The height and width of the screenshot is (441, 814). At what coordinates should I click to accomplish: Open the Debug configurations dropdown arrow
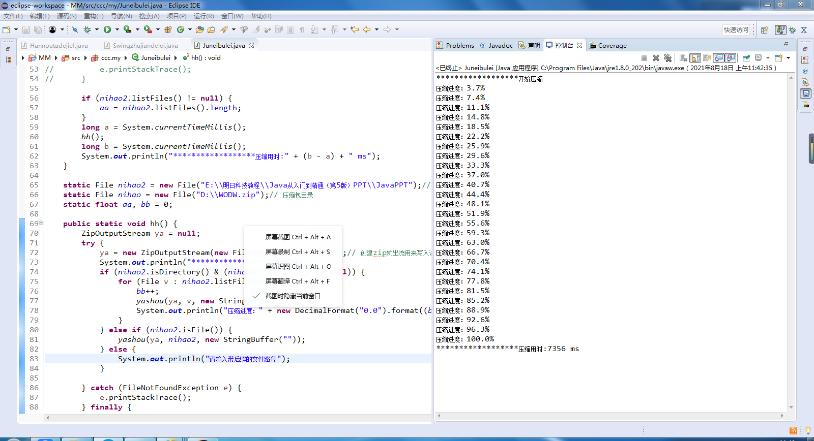coord(97,29)
